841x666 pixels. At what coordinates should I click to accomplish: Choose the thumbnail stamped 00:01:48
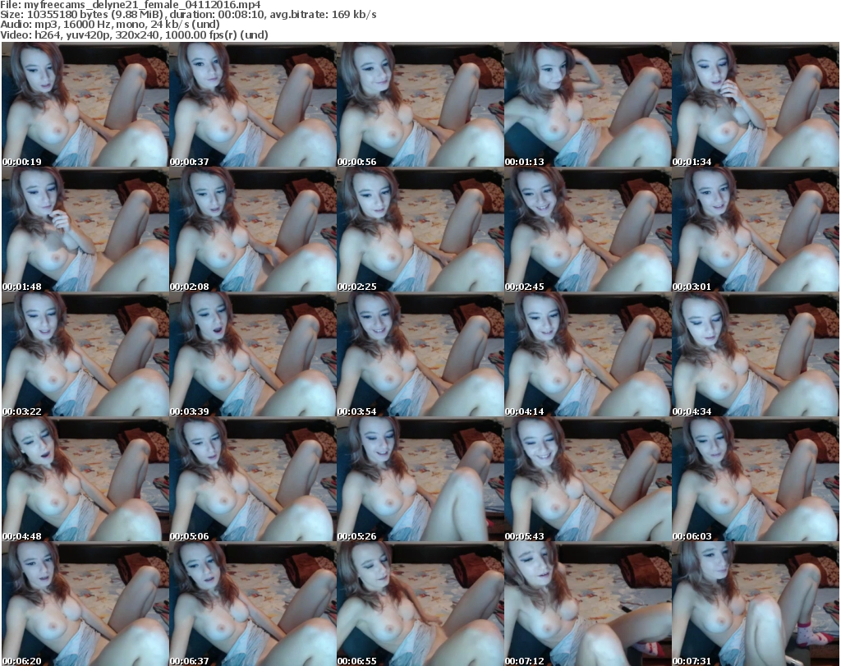pyautogui.click(x=85, y=229)
